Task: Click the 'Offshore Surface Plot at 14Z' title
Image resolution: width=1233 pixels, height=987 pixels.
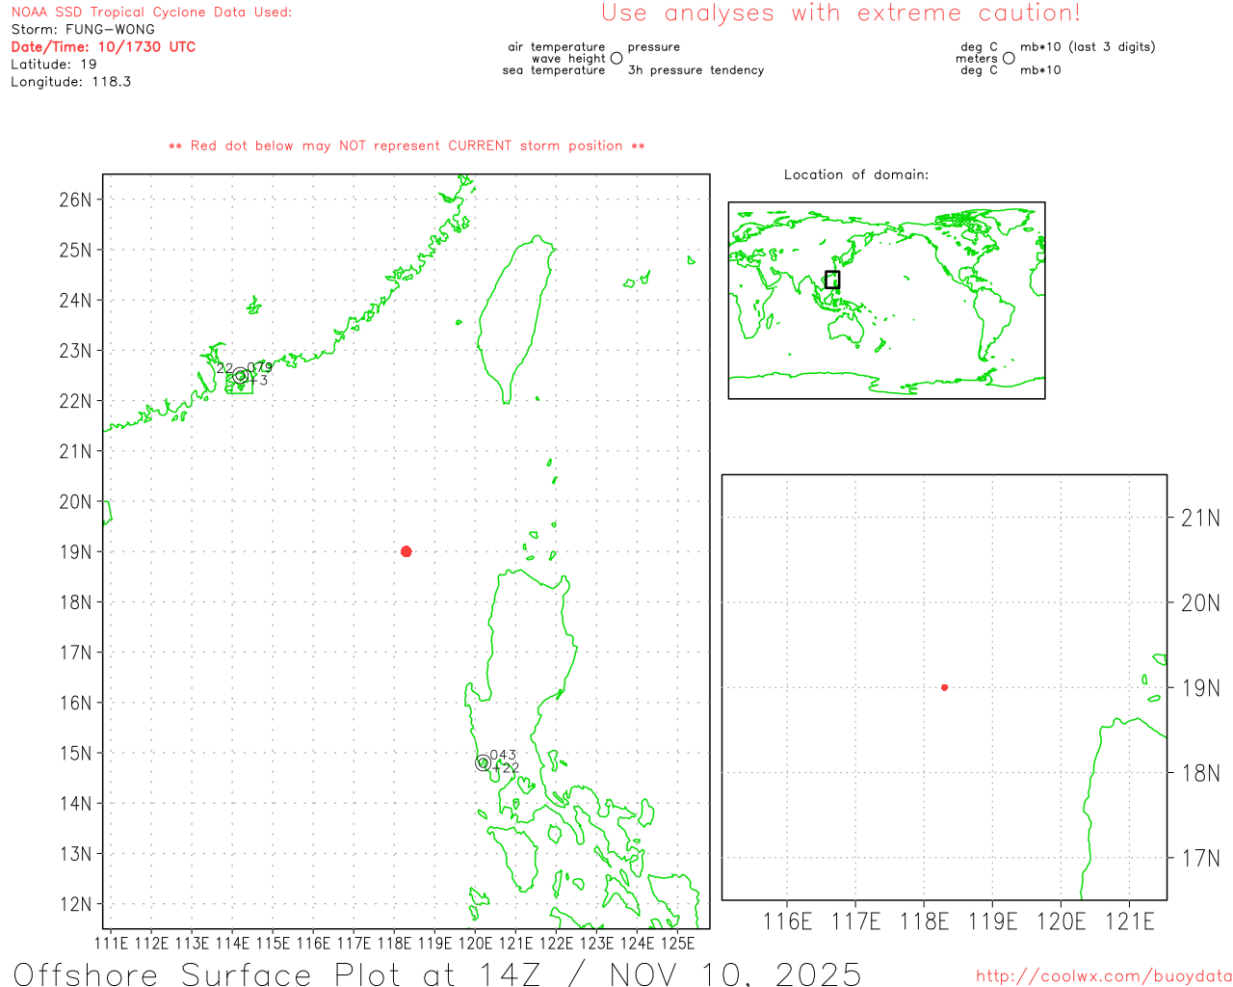Action: [x=437, y=974]
